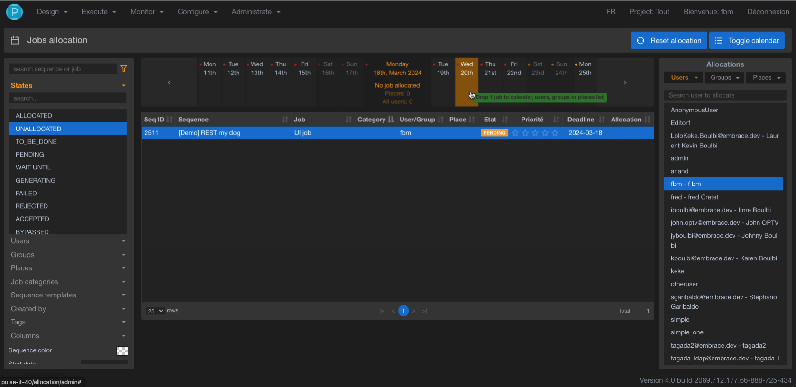Open the Users allocation dropdown tab
796x387 pixels.
point(684,78)
